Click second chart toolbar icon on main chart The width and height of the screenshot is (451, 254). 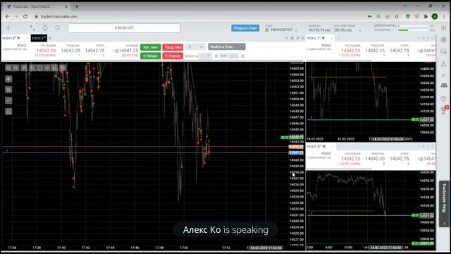pyautogui.click(x=16, y=68)
